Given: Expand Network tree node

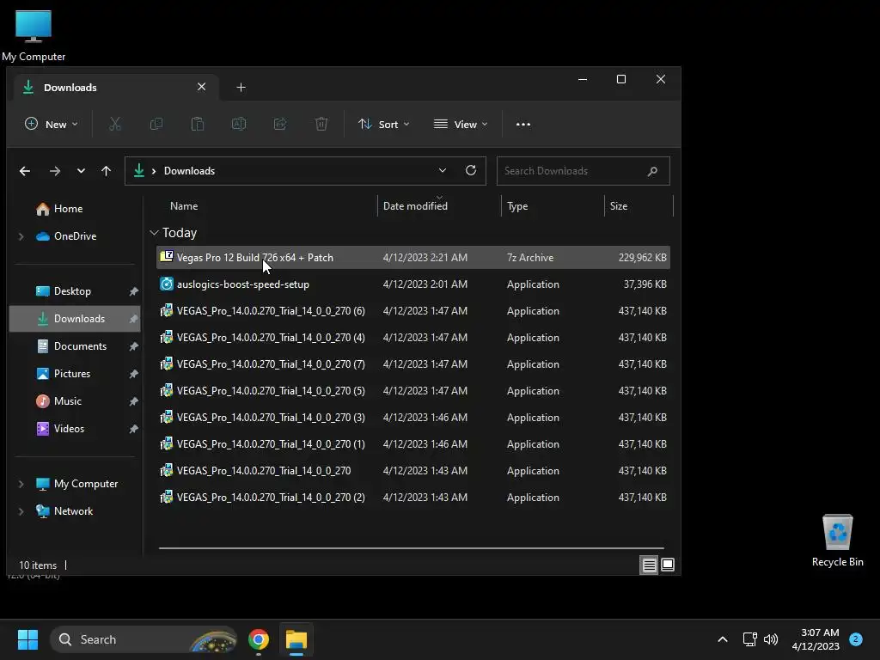Looking at the screenshot, I should [21, 511].
